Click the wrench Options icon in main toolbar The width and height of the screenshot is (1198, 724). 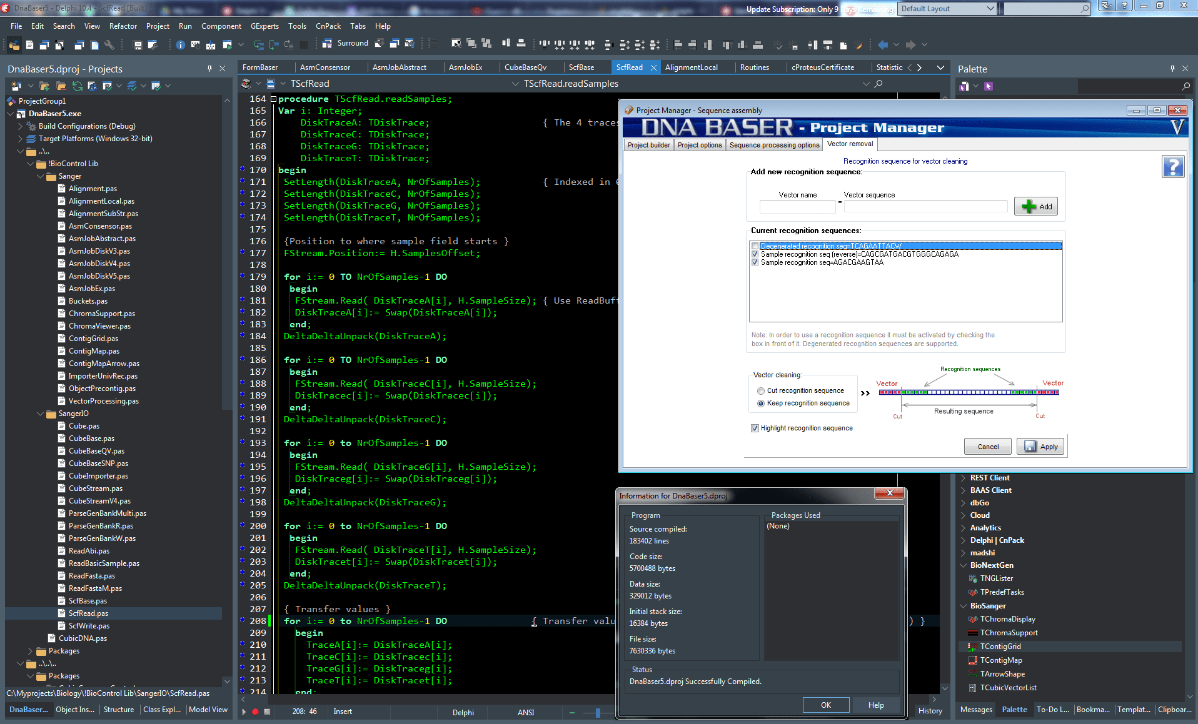pyautogui.click(x=109, y=45)
